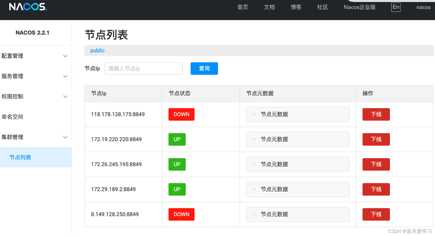Expand 节点元数据 for 118.178.138.175:8849
This screenshot has height=236, width=435.
click(298, 114)
